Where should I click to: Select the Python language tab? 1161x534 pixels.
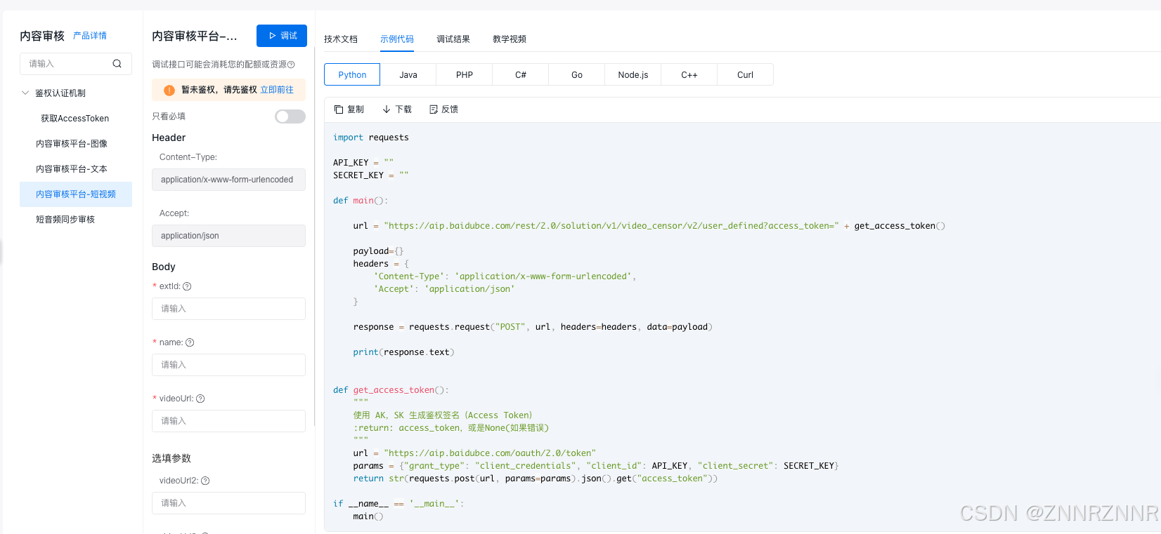click(x=352, y=74)
